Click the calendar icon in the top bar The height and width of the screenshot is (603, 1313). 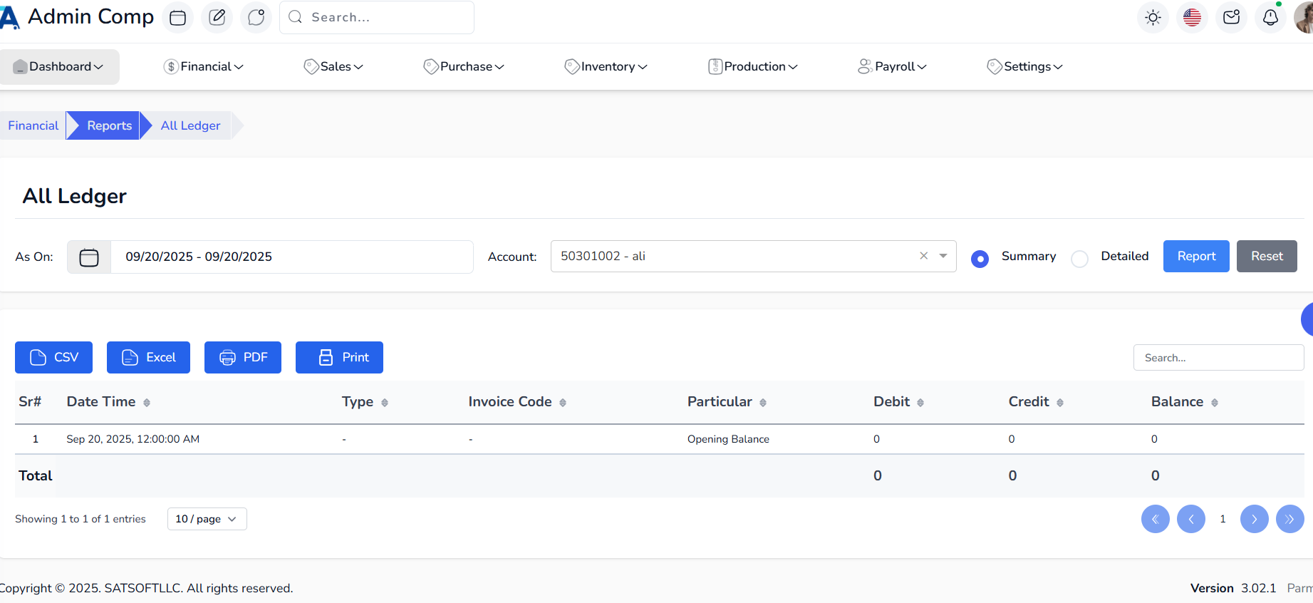[x=178, y=18]
